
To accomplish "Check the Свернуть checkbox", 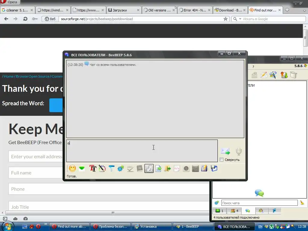I will click(x=222, y=159).
